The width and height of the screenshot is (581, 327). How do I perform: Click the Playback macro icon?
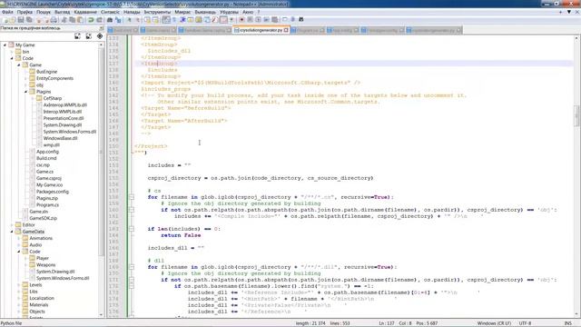coord(258,19)
